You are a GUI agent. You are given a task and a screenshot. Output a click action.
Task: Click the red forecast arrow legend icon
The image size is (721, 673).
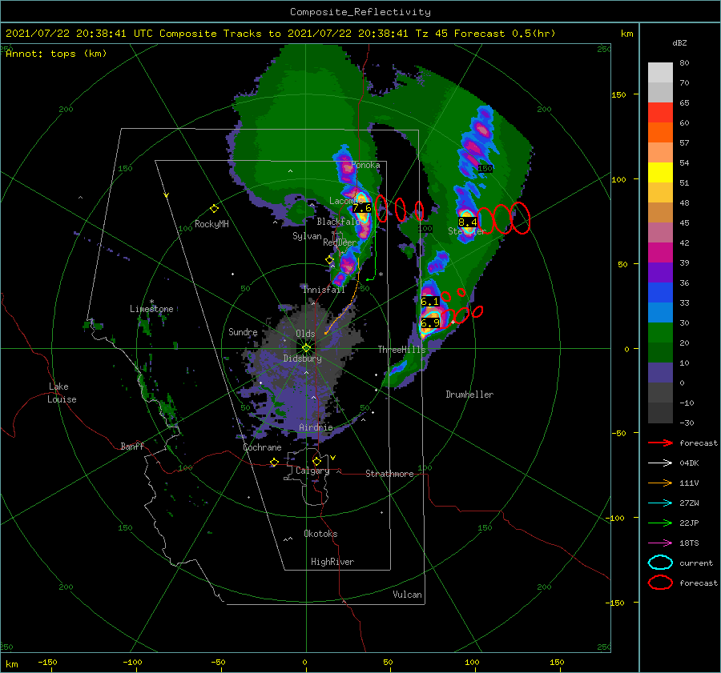[x=660, y=443]
